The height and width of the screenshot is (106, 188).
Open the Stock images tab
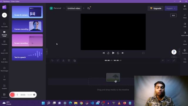point(4,69)
